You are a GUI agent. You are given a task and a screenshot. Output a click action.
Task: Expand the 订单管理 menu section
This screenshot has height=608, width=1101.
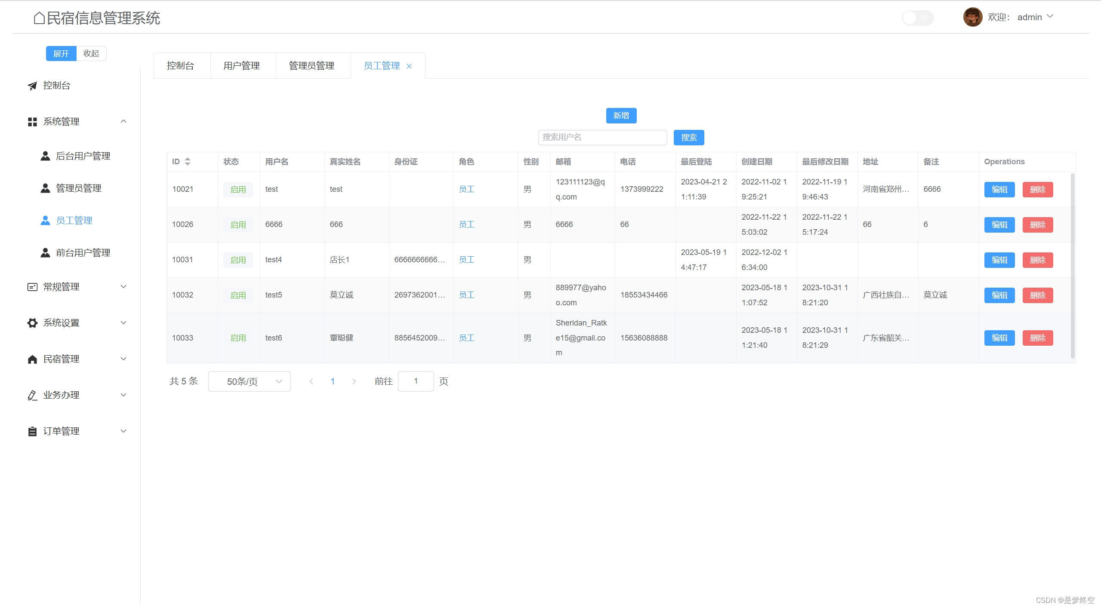point(123,431)
